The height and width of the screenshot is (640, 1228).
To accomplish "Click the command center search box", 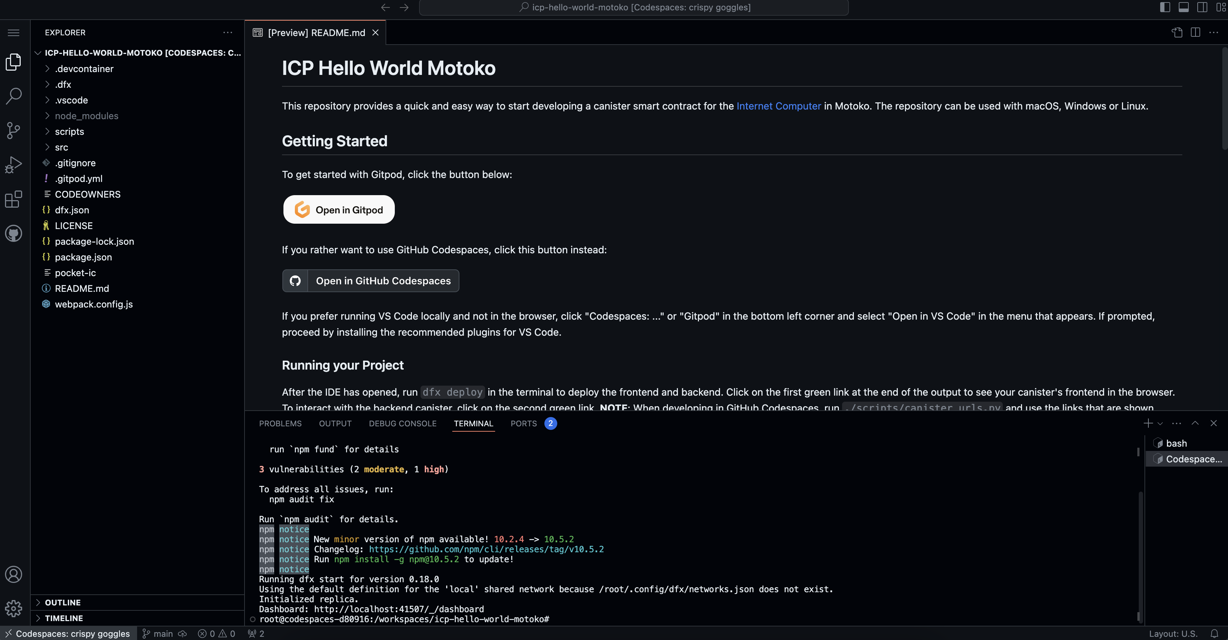I will coord(634,7).
